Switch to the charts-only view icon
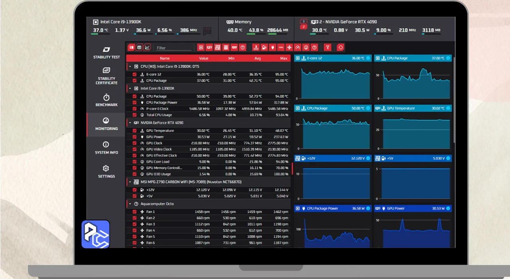Viewport: 510px width, 279px height. pyautogui.click(x=147, y=47)
